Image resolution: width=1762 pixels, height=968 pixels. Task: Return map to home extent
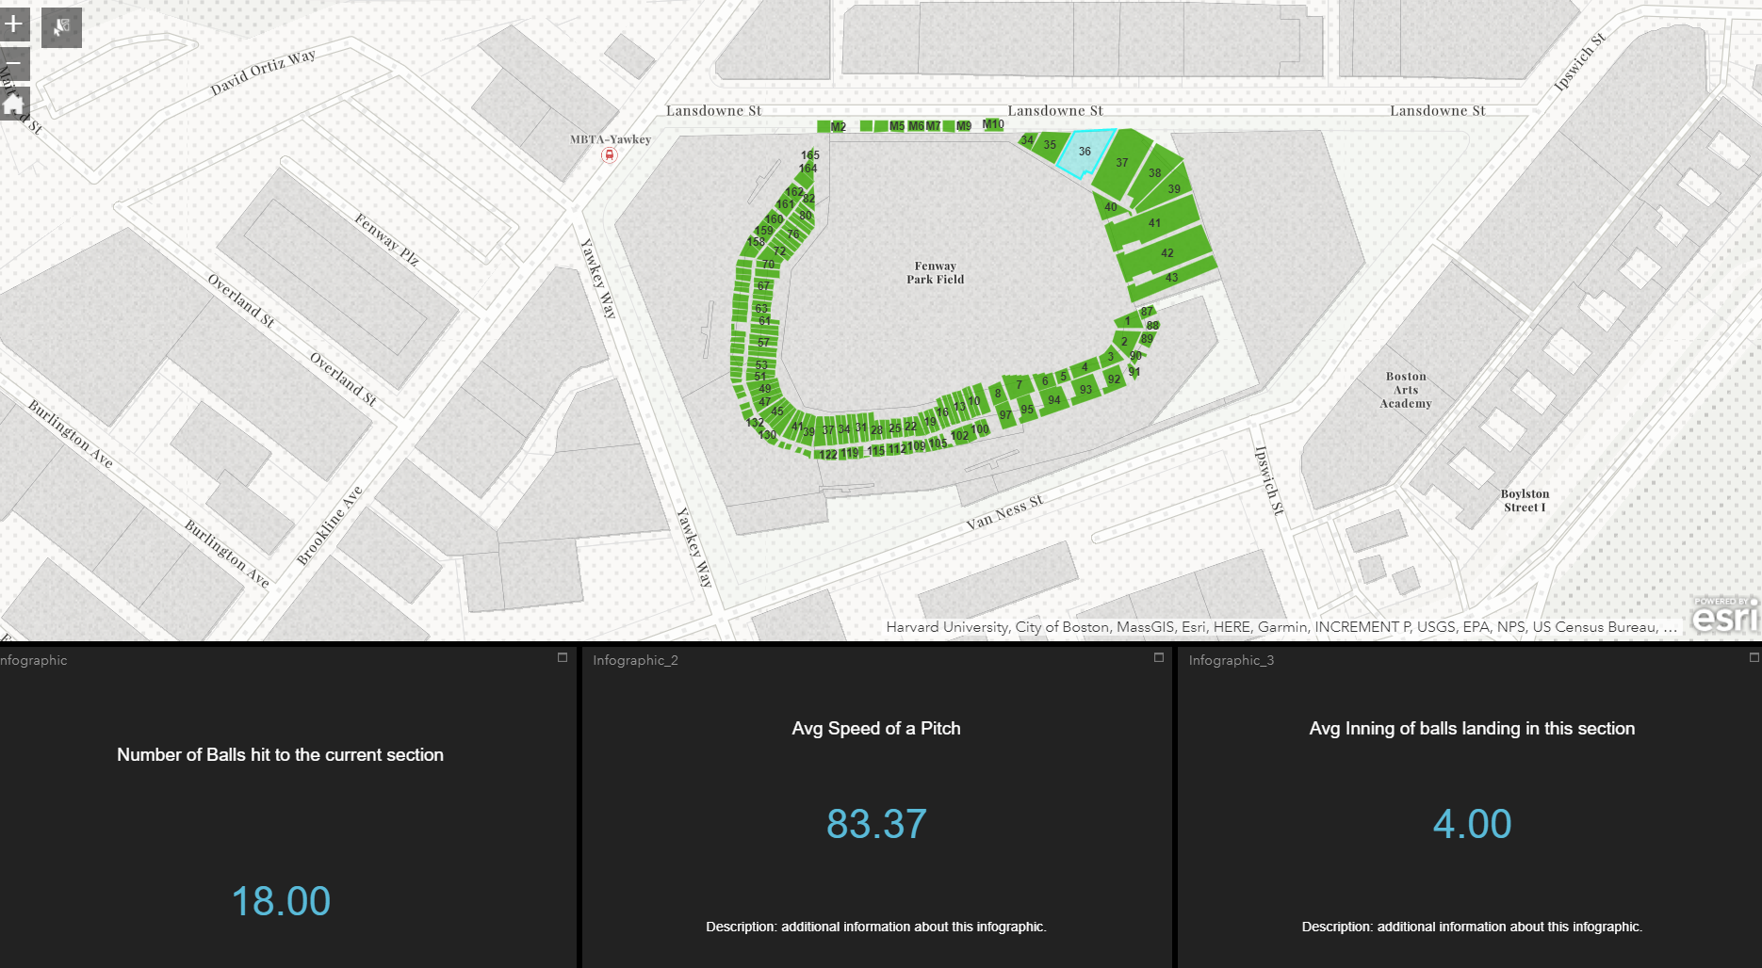point(13,105)
